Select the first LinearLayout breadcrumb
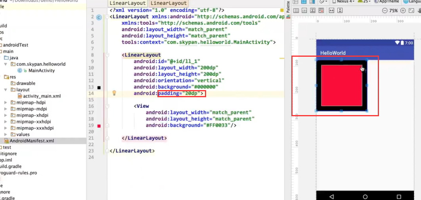Viewport: 421px width, 200px height. point(128,4)
